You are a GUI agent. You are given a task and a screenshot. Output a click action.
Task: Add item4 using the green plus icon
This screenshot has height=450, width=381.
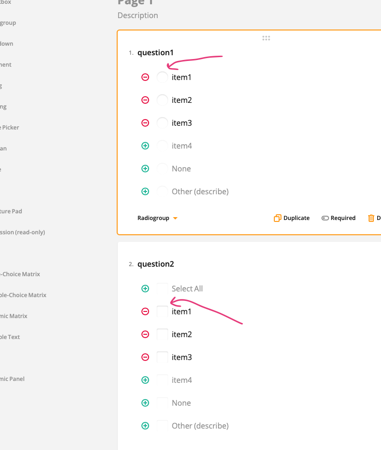pyautogui.click(x=145, y=145)
